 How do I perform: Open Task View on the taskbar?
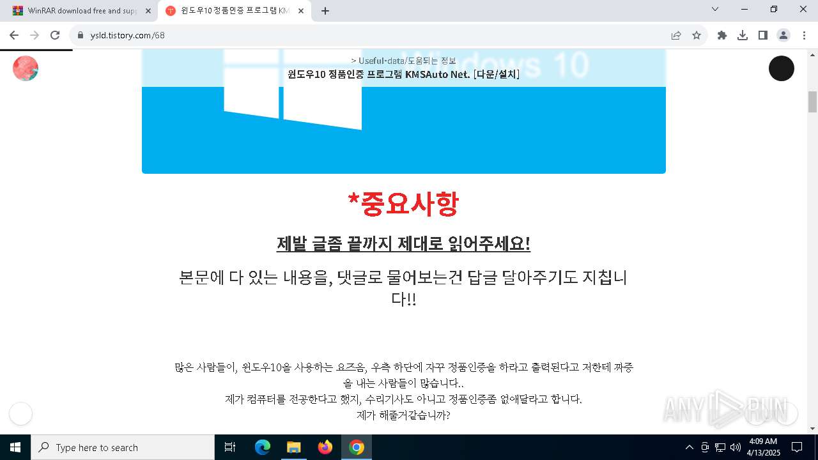230,447
